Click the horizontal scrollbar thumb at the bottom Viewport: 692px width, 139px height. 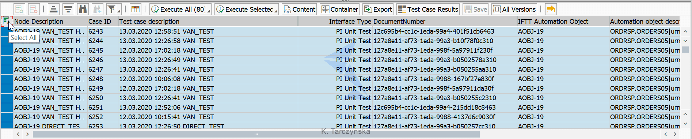tap(256, 134)
